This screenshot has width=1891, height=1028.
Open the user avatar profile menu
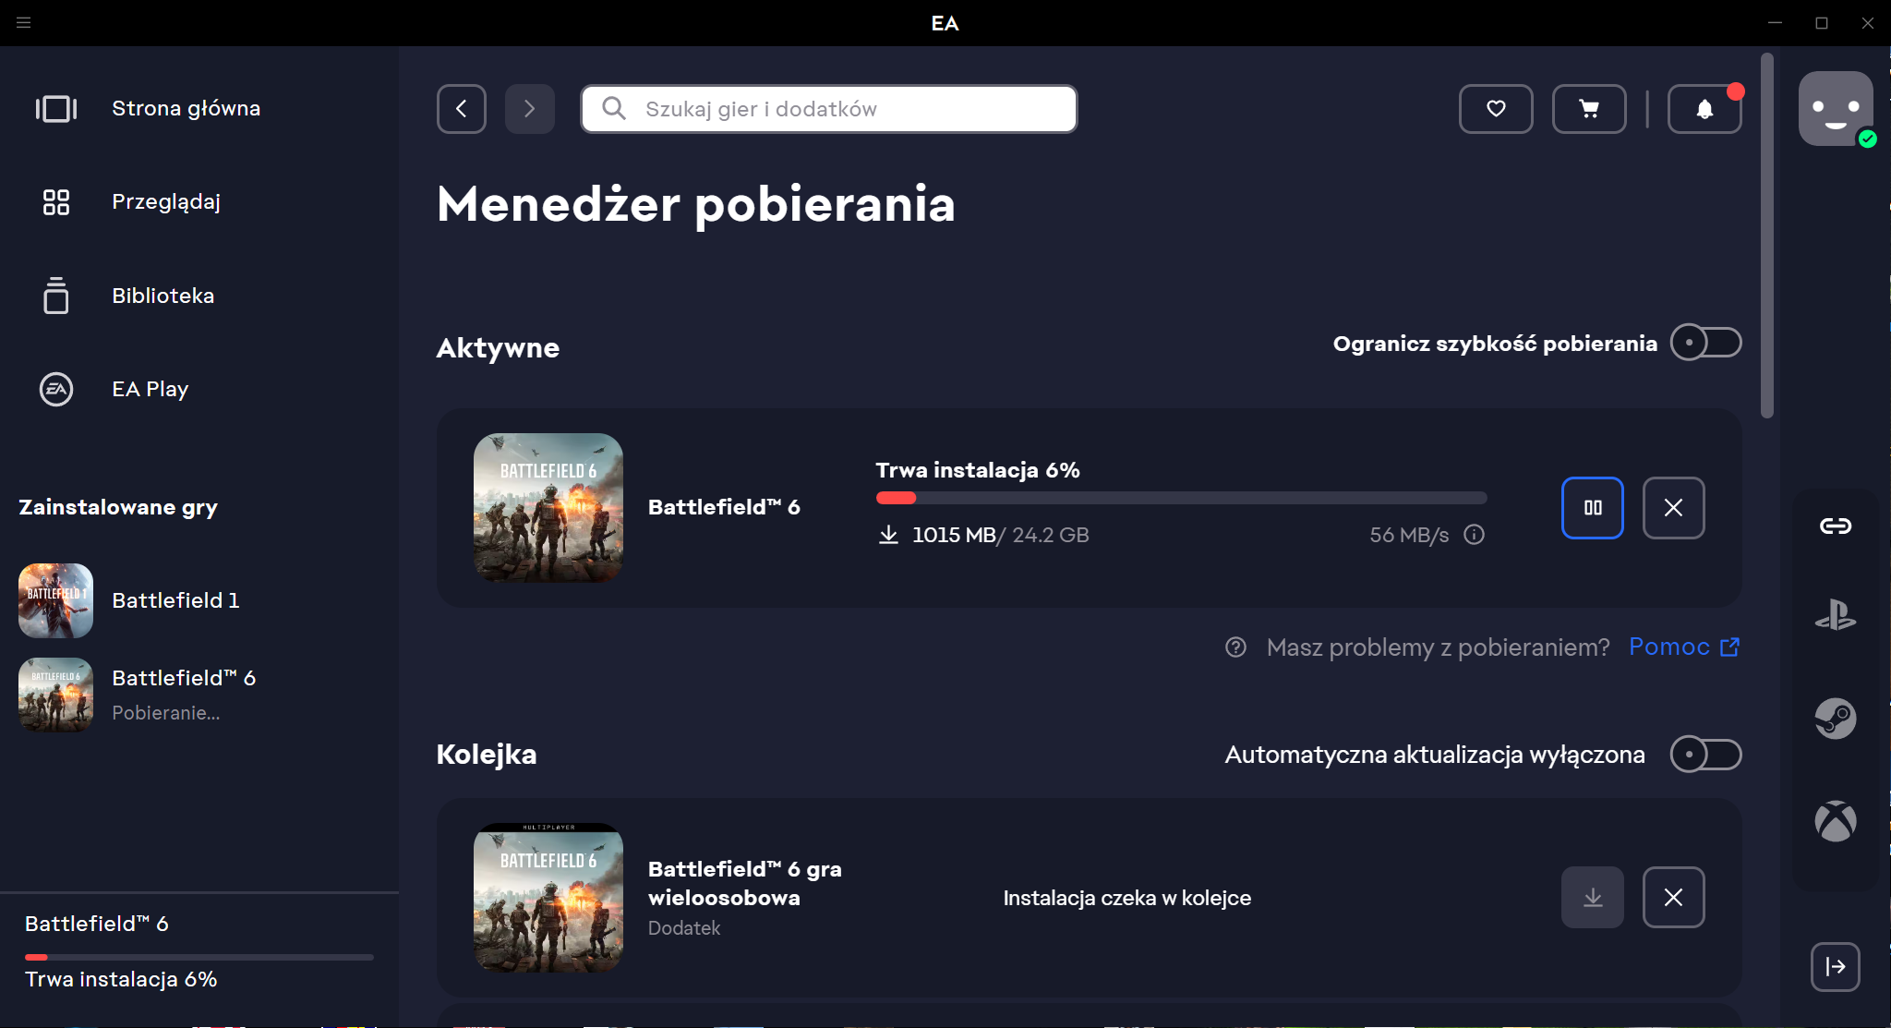(1836, 109)
